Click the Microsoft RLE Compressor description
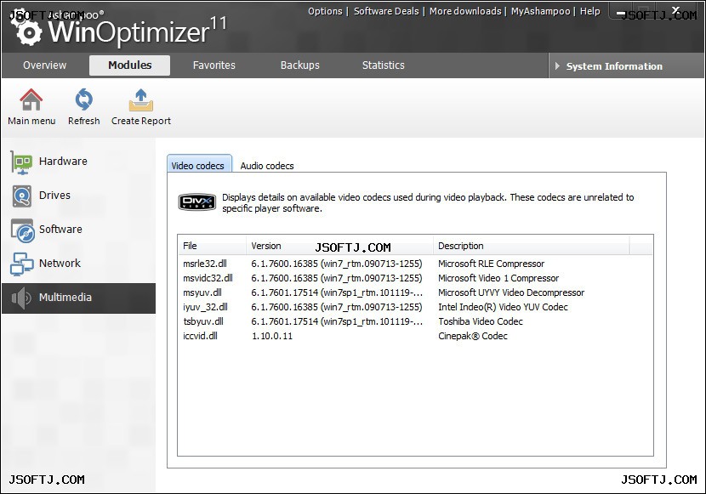 [x=491, y=264]
